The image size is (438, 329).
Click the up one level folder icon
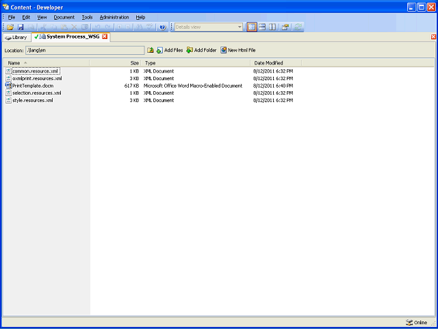tap(151, 50)
